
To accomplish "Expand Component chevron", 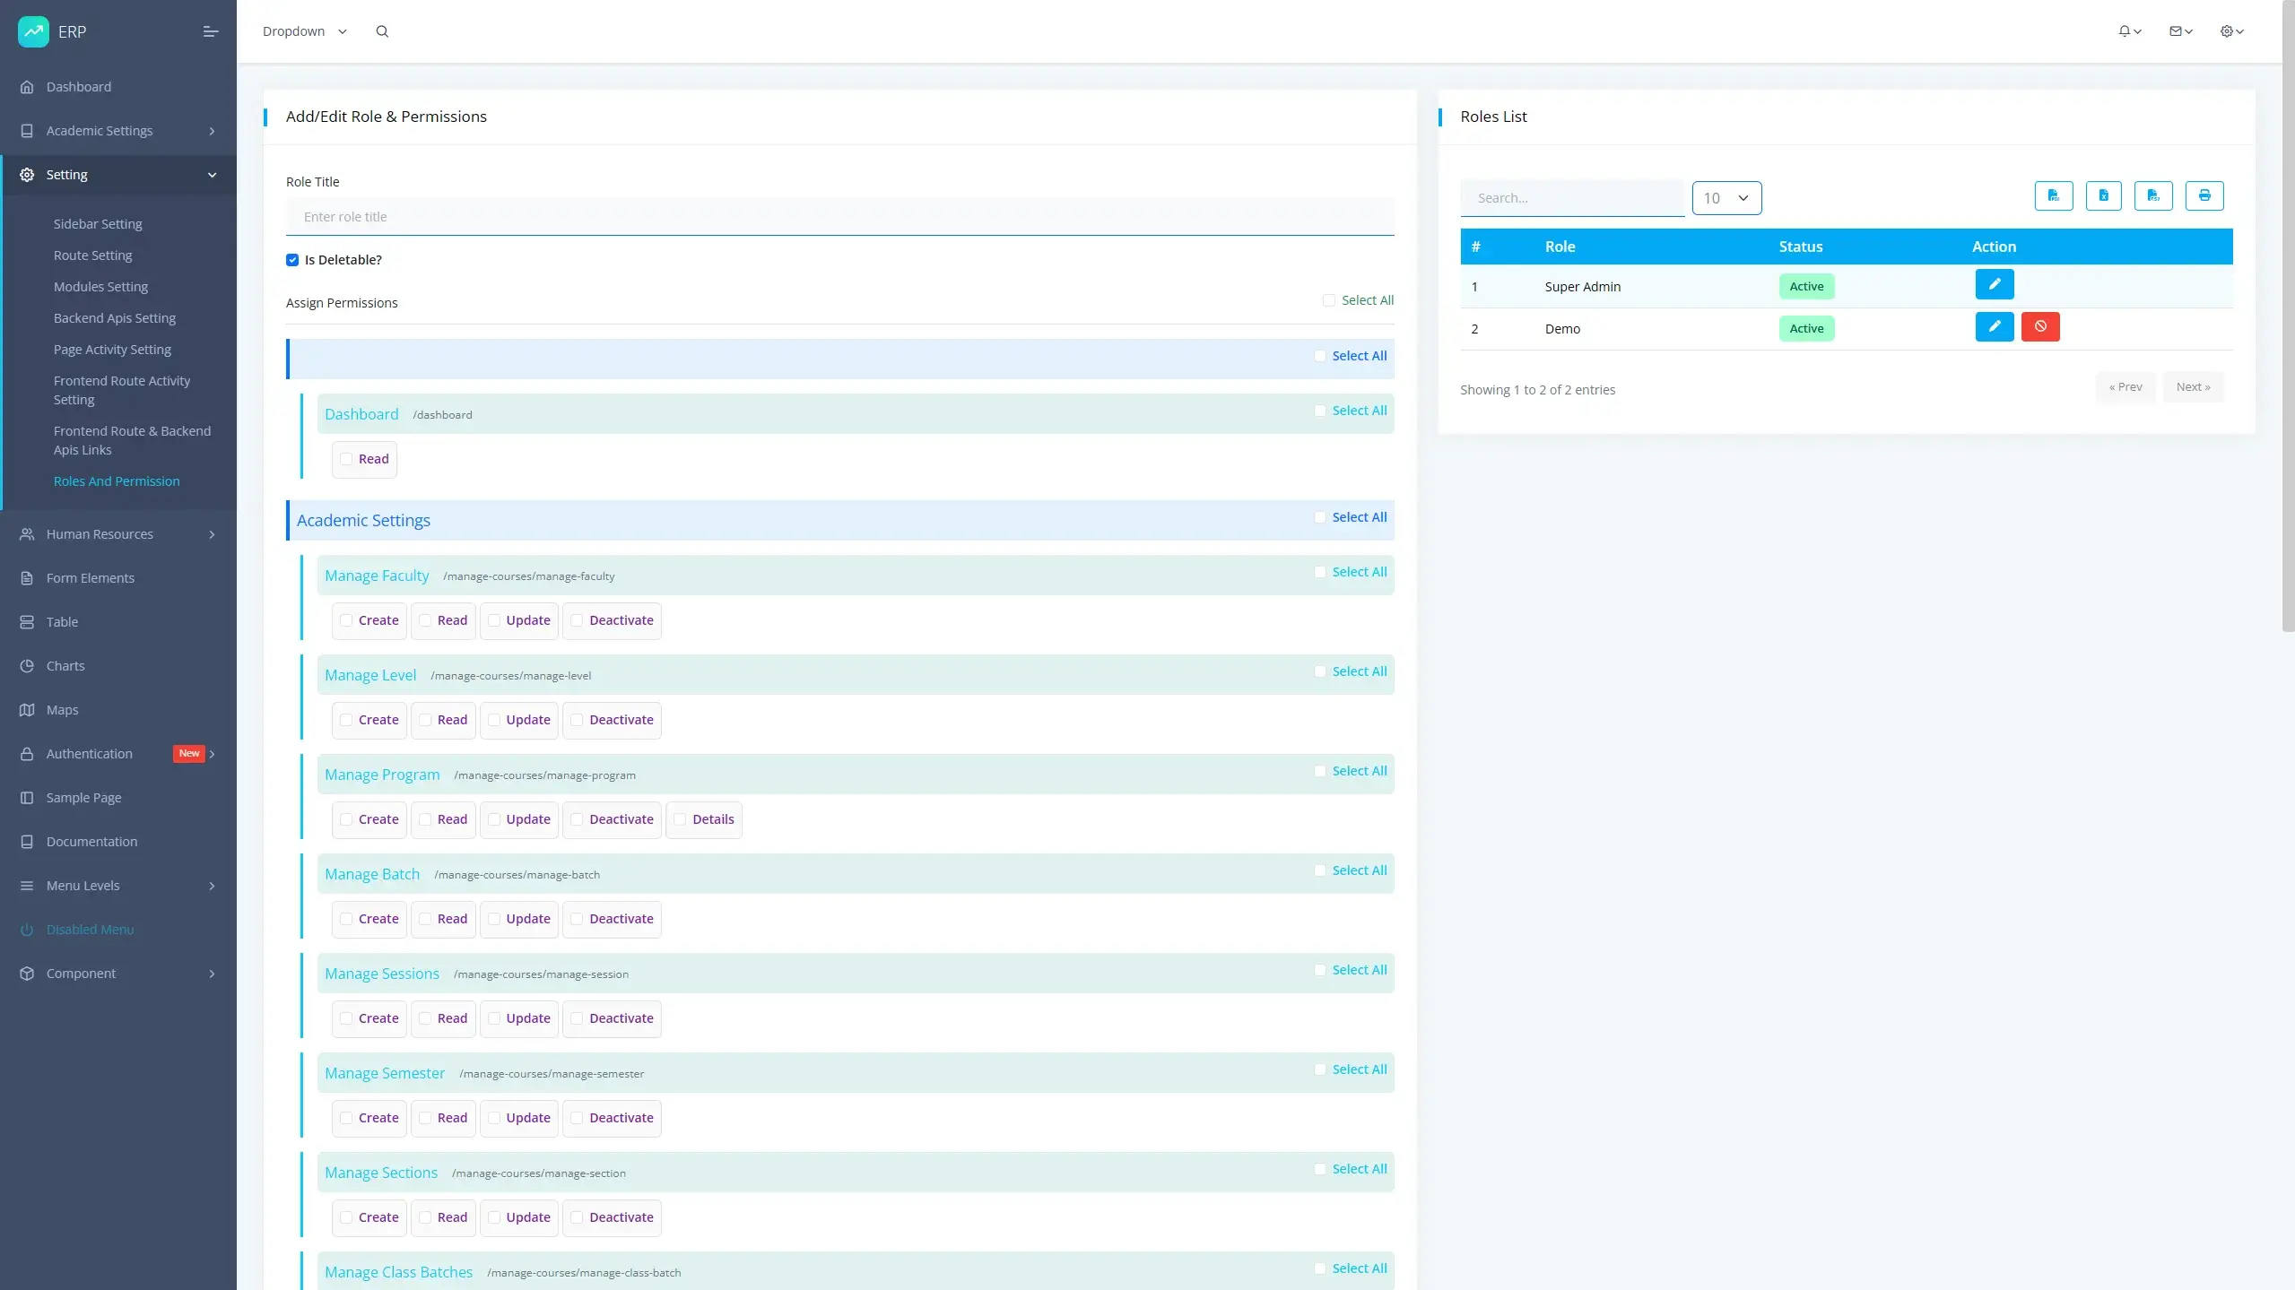I will (213, 974).
